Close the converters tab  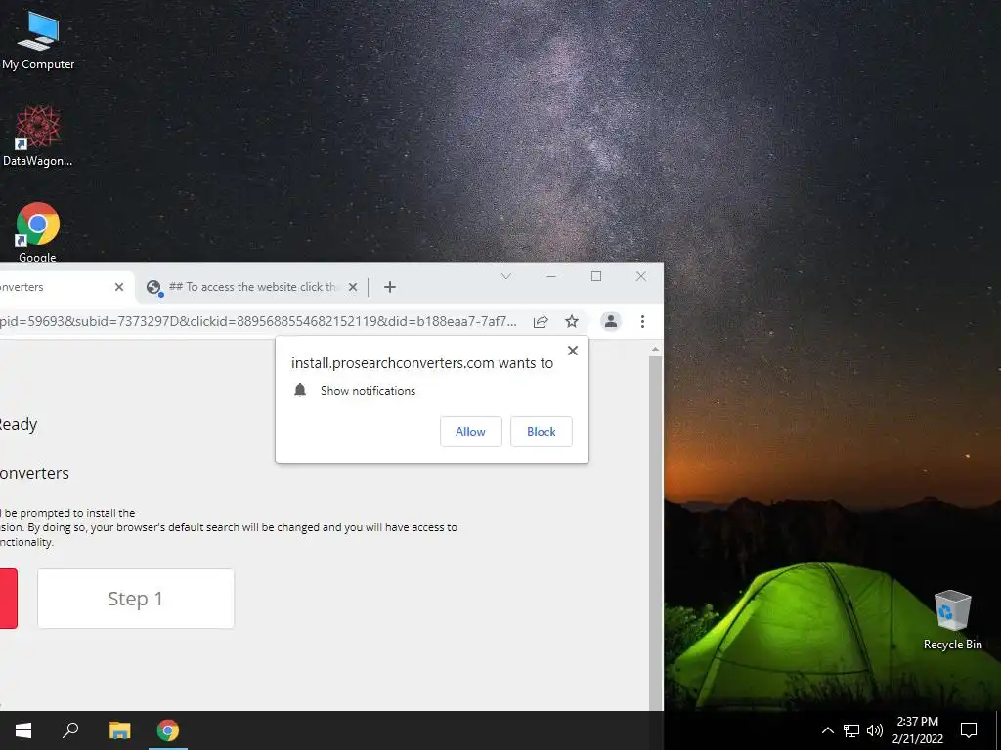(x=118, y=287)
